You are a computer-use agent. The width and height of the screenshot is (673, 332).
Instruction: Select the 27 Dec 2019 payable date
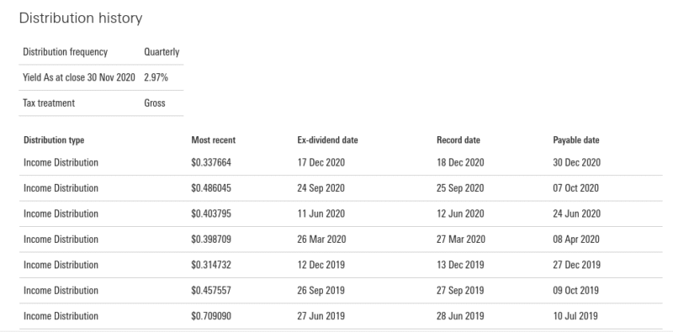(577, 265)
